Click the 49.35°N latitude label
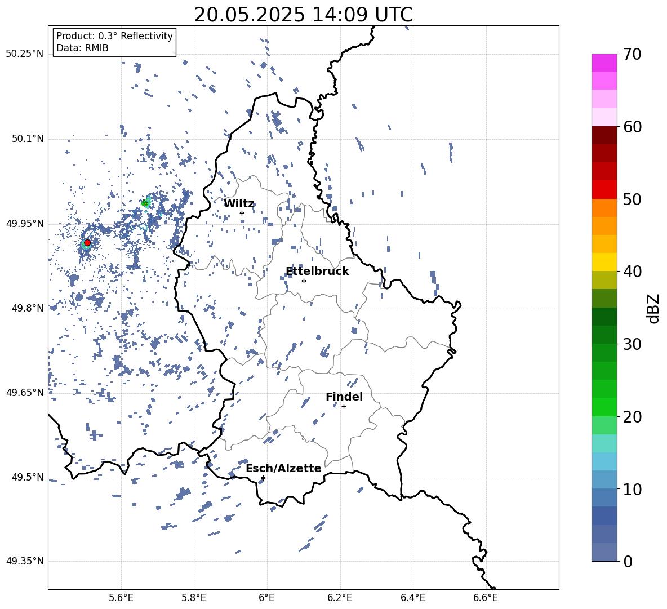 click(x=24, y=561)
